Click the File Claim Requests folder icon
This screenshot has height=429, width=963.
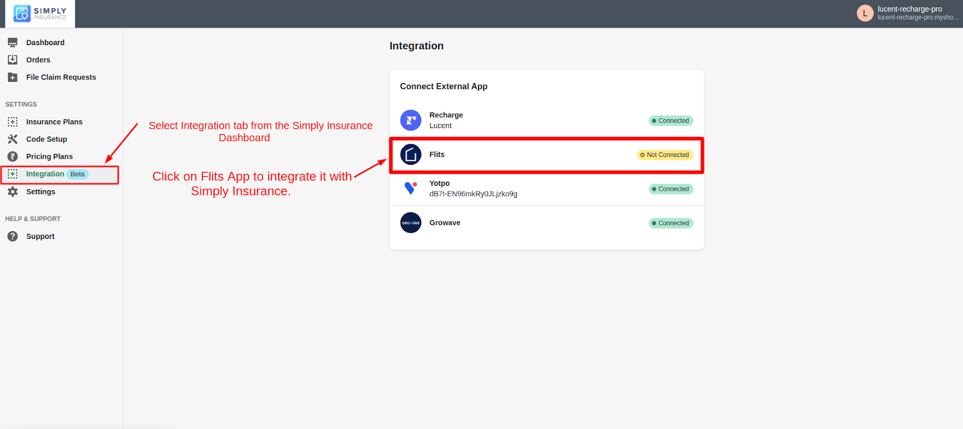pyautogui.click(x=13, y=77)
